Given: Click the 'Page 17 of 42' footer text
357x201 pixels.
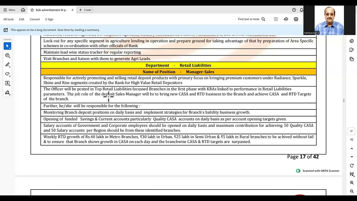Looking at the screenshot, I should coord(303,157).
